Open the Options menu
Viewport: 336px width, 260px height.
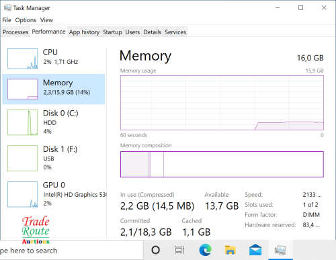coord(26,20)
